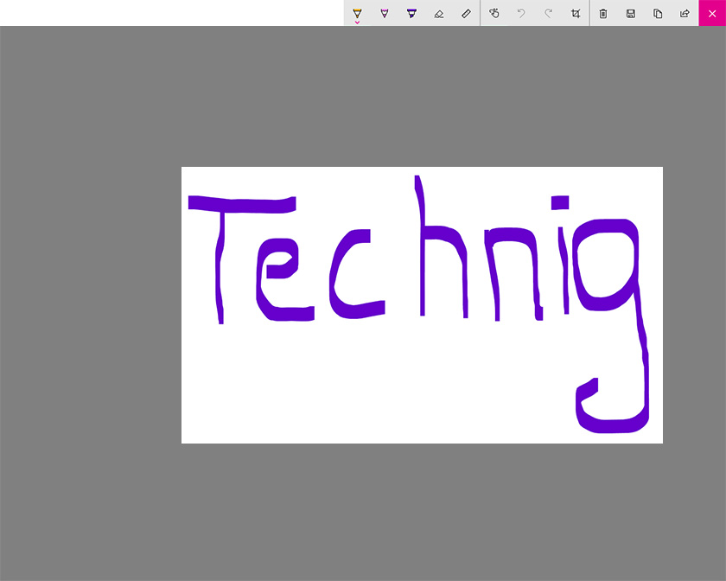Redo the undone annotation

point(548,13)
